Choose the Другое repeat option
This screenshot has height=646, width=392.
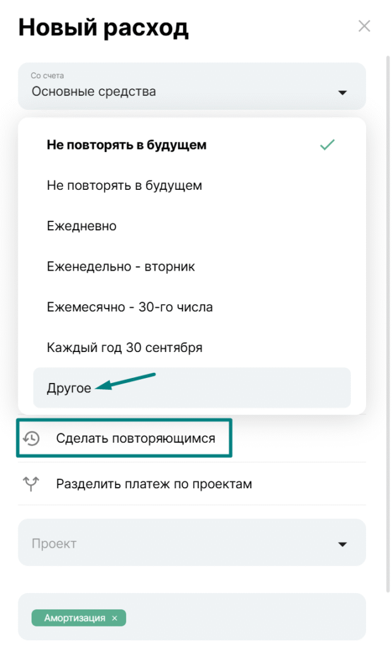[x=69, y=388]
